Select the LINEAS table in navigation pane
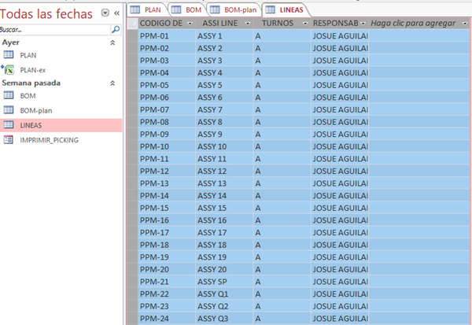 31,125
